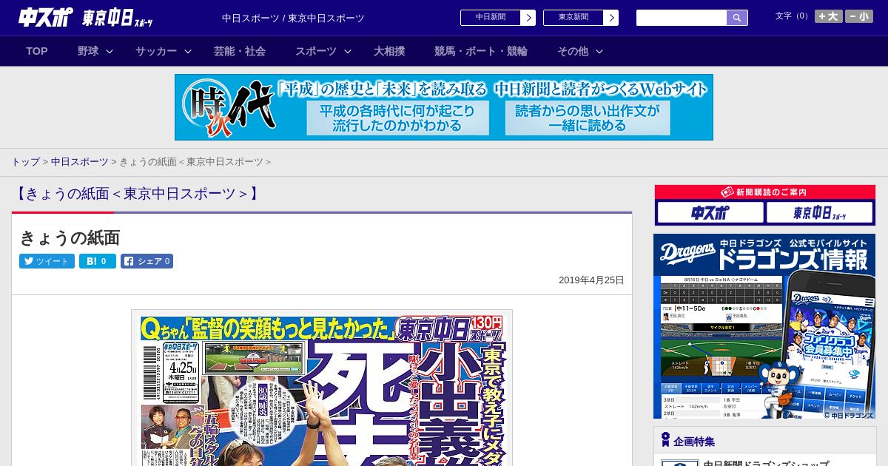Share via Facebook シェア button
Image resolution: width=888 pixels, height=466 pixels.
point(147,261)
